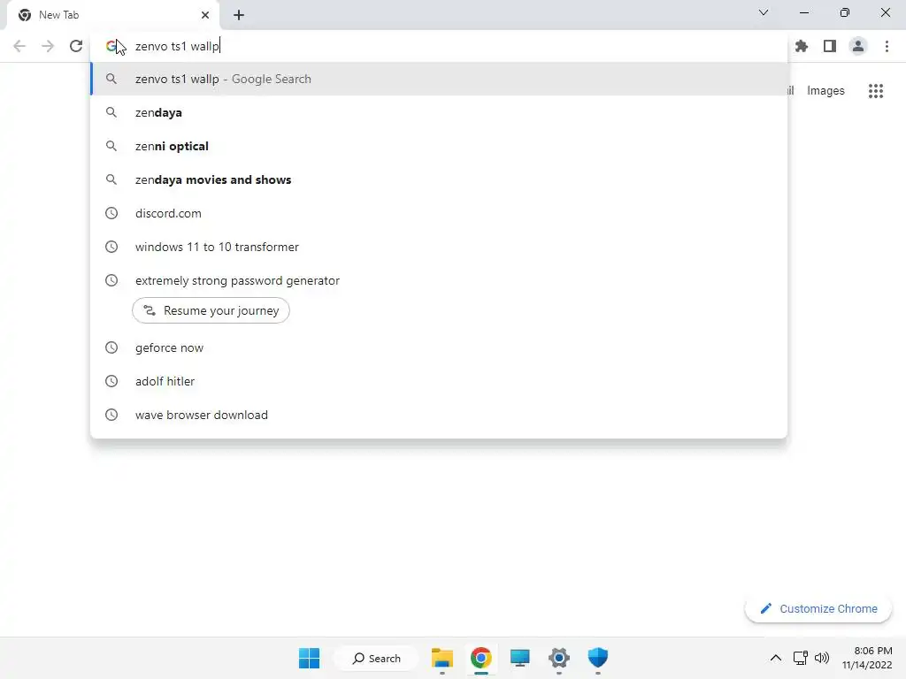Click the volume speaker tray icon

(821, 658)
